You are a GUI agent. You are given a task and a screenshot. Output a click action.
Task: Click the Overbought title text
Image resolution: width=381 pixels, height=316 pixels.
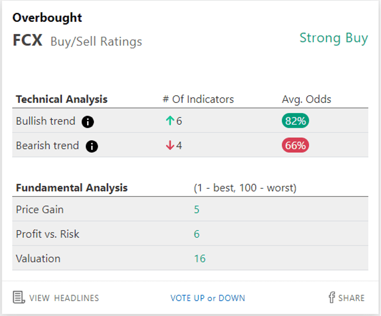47,18
